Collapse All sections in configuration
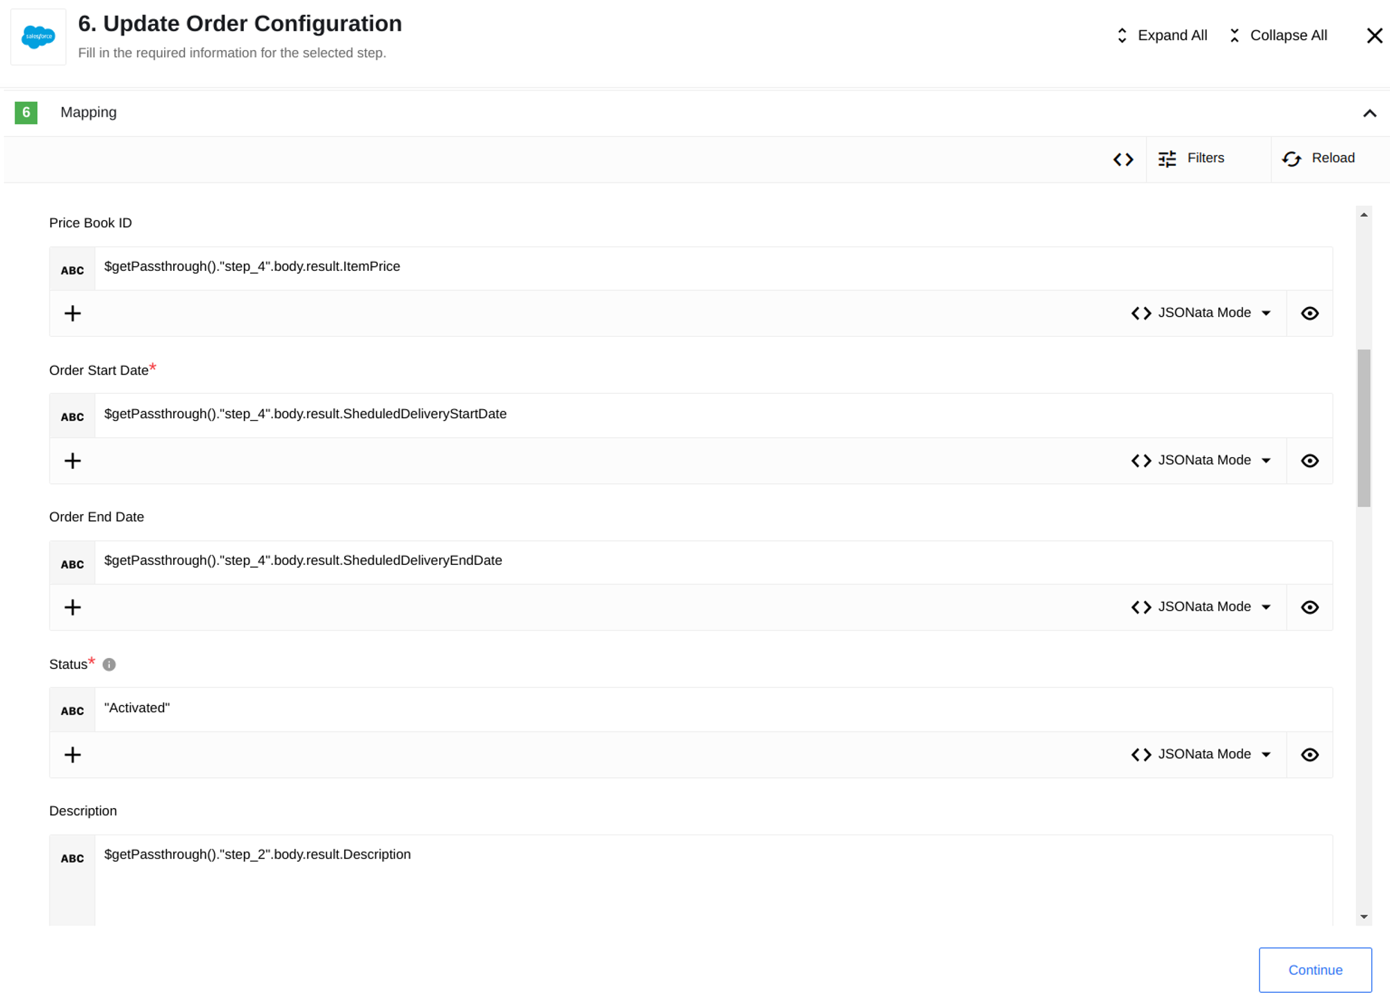Image resolution: width=1390 pixels, height=1006 pixels. 1277,35
